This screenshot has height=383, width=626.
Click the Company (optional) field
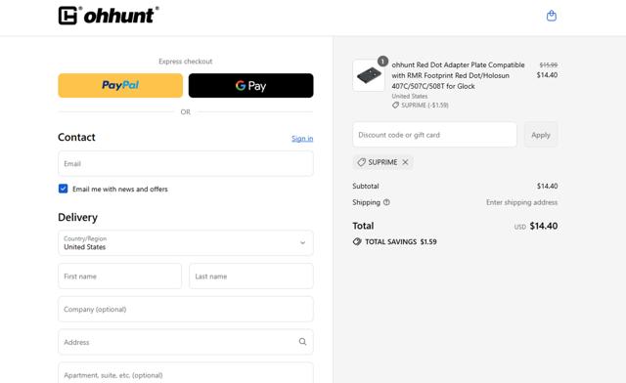point(186,309)
